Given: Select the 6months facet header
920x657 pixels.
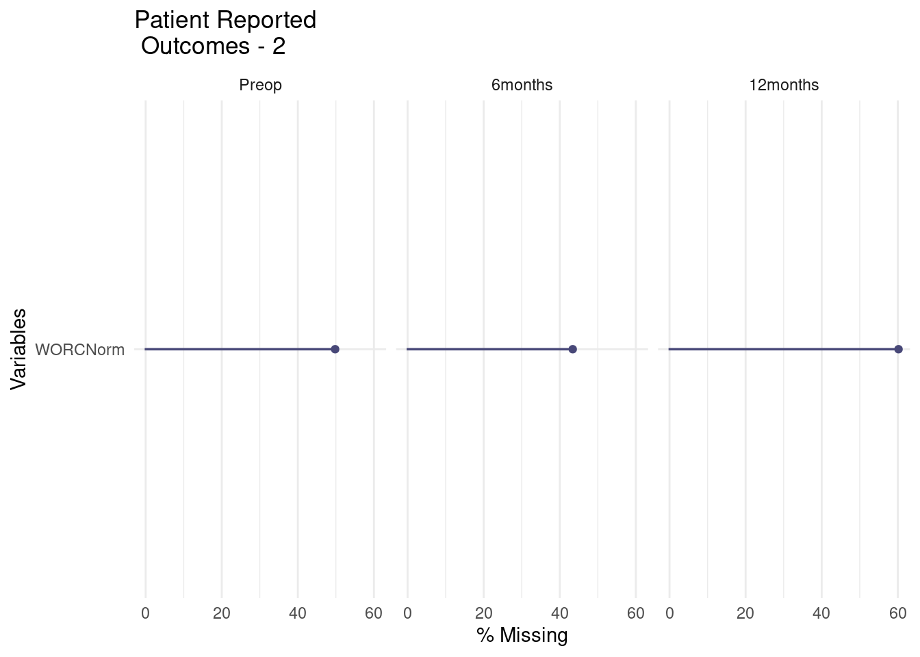Looking at the screenshot, I should tap(522, 86).
